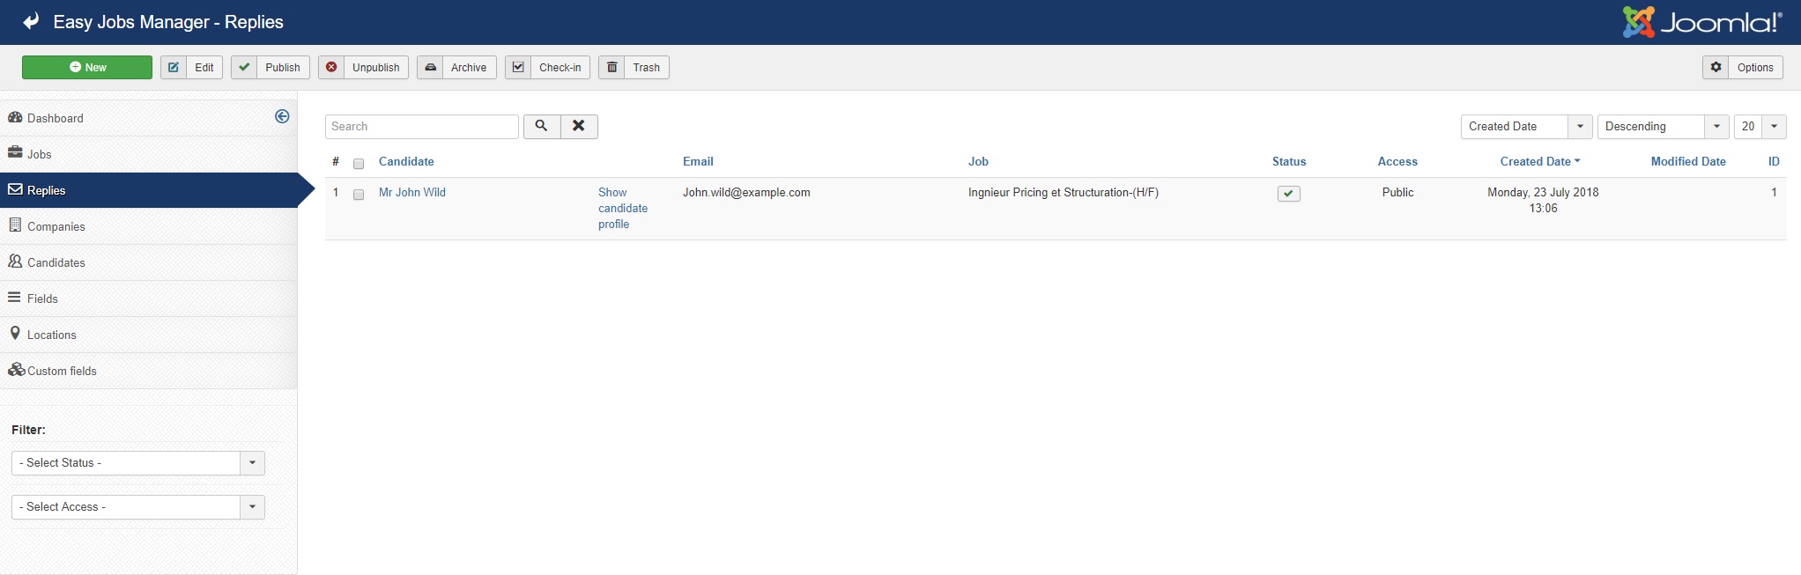Screen dimensions: 1801x575
Task: Sort by Access column header
Action: 1397,161
